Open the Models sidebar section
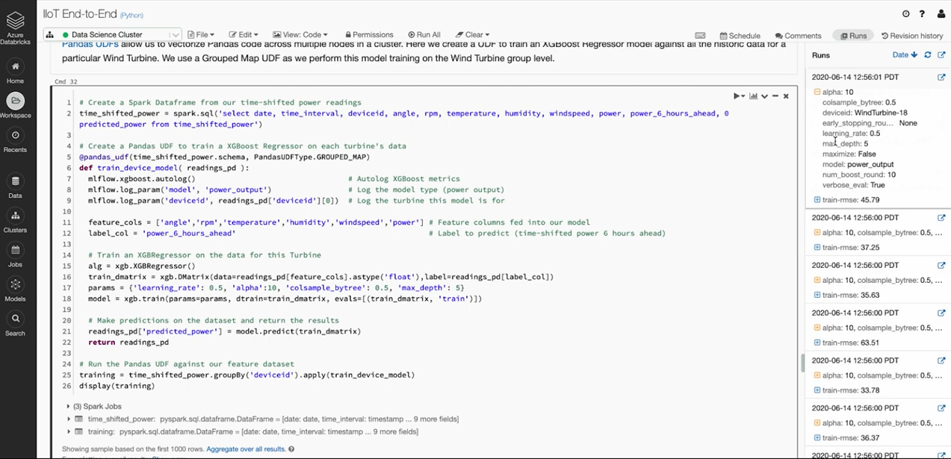This screenshot has width=951, height=459. coord(15,290)
